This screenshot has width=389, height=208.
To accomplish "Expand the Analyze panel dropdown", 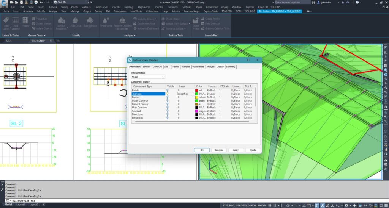I will 130,36.
